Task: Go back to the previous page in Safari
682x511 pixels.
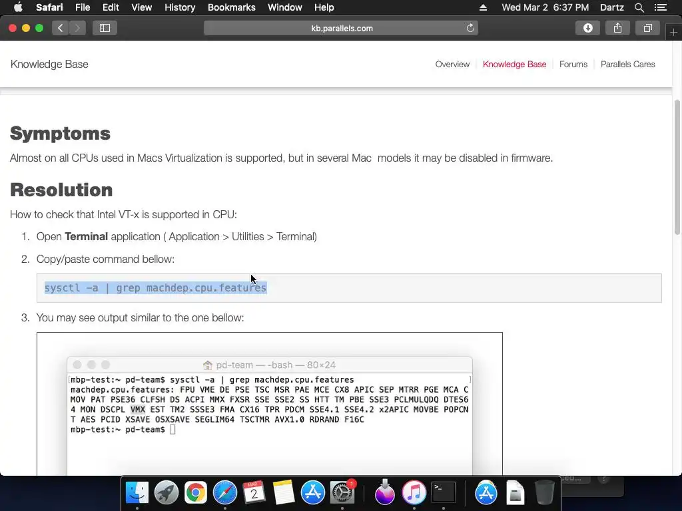Action: pyautogui.click(x=61, y=28)
